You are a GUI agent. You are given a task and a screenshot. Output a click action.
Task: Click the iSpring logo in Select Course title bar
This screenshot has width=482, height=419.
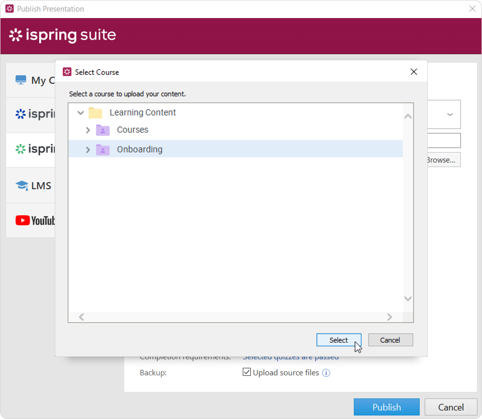click(67, 72)
